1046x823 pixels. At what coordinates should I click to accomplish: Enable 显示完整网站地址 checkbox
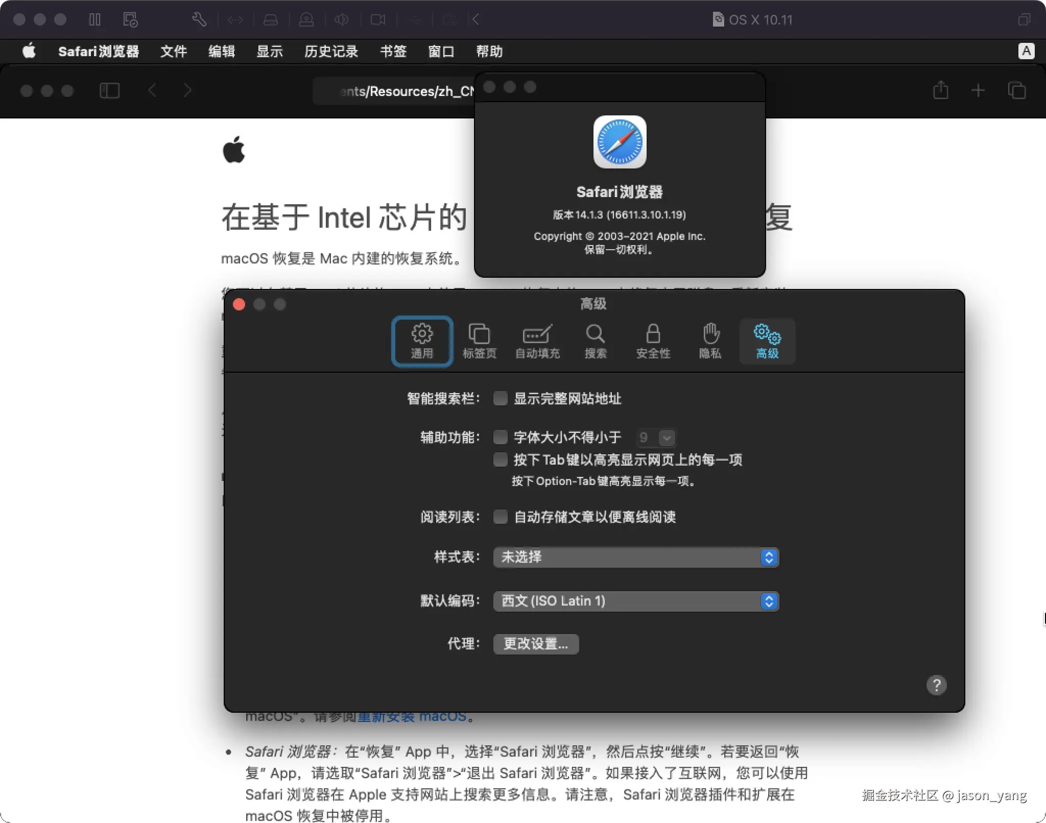click(501, 398)
